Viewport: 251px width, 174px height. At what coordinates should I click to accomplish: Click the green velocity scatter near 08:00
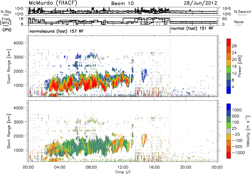pos(92,146)
